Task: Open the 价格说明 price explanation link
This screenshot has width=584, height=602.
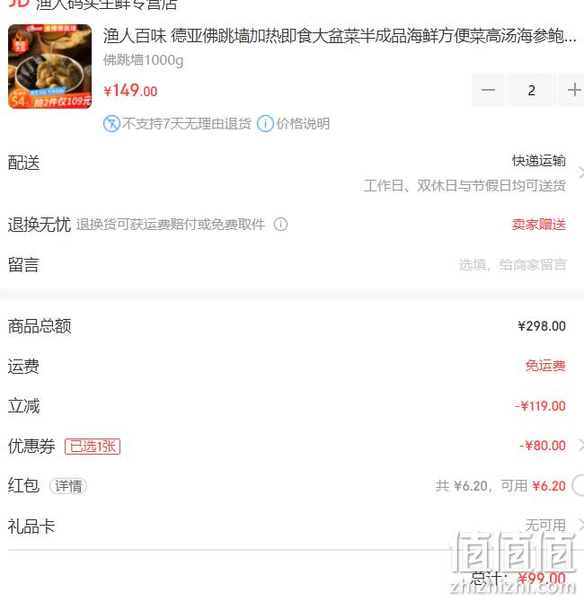Action: (303, 124)
